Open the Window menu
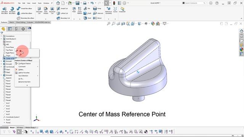 point(46,3)
